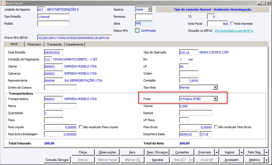Open the Financeiro tab
Viewport: 272px width, 165px height.
[x=34, y=45]
